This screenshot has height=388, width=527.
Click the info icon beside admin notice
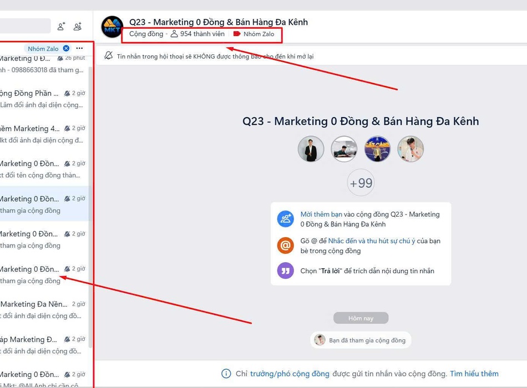pyautogui.click(x=226, y=374)
